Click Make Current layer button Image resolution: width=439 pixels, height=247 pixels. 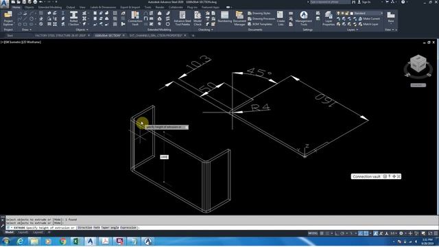click(369, 19)
